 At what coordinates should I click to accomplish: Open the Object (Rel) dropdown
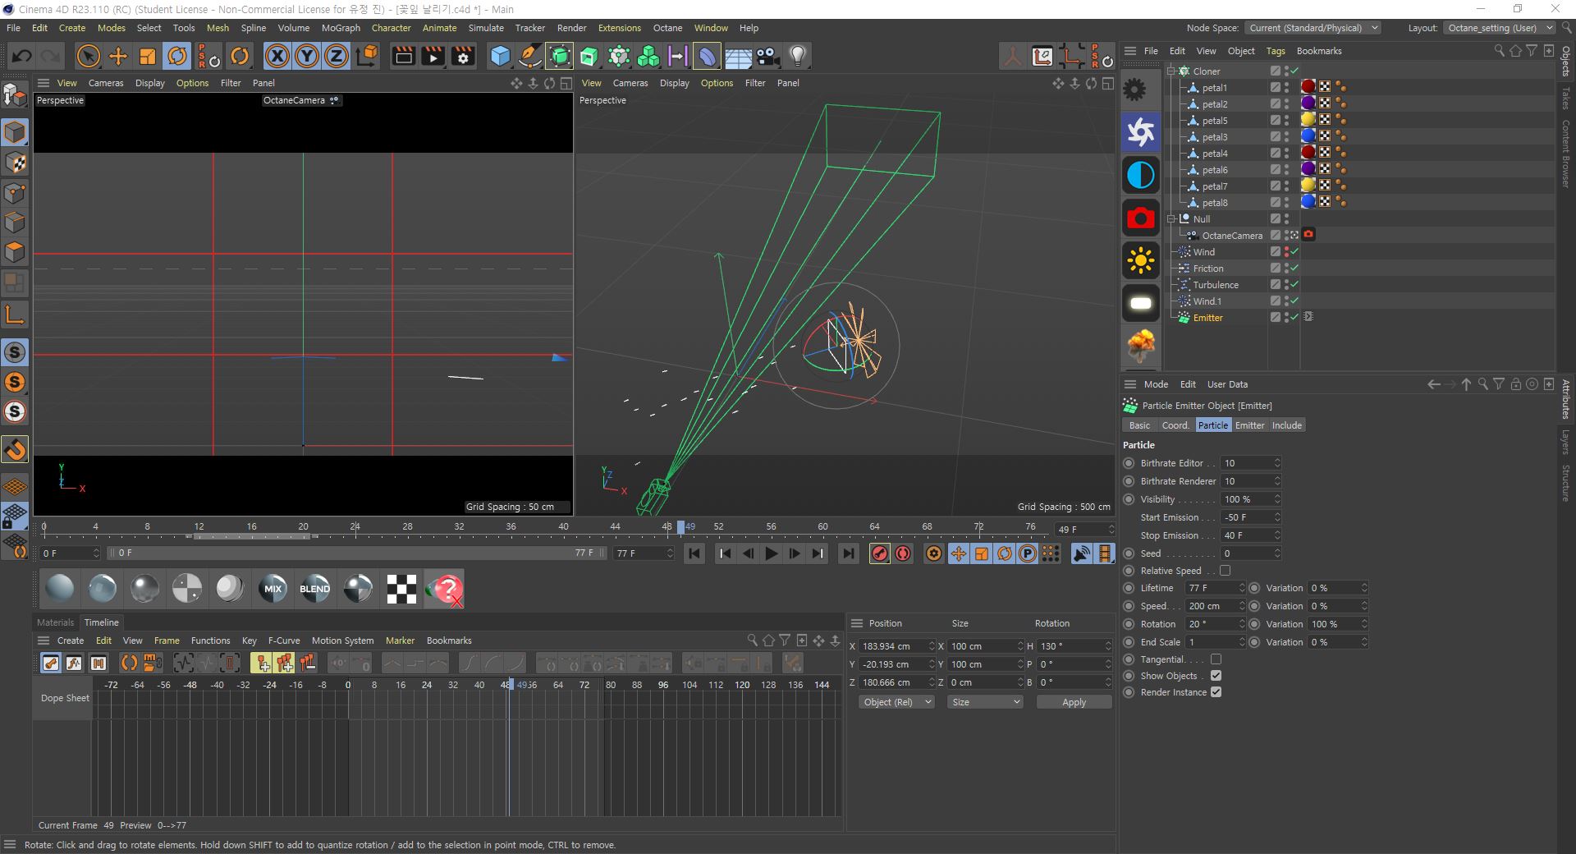click(896, 702)
